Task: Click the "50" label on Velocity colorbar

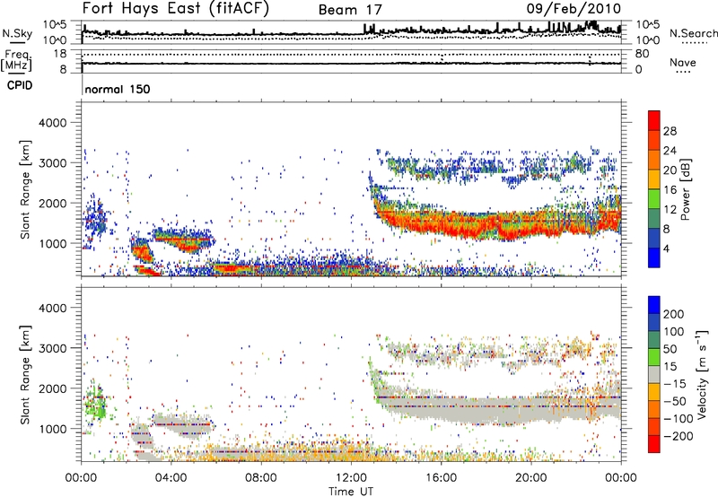Action: (x=670, y=349)
